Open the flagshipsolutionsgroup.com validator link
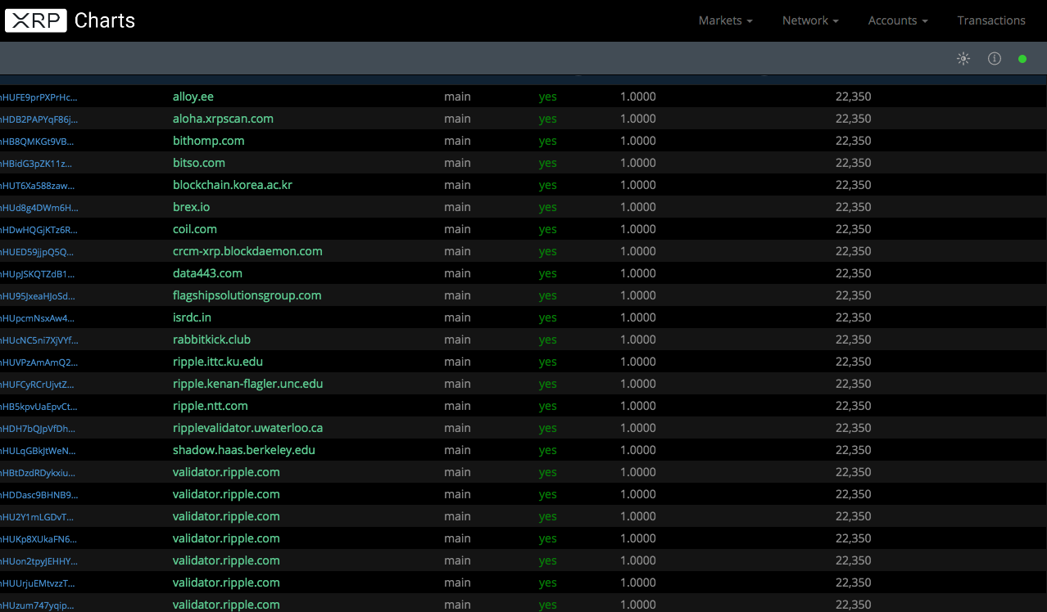 click(247, 295)
